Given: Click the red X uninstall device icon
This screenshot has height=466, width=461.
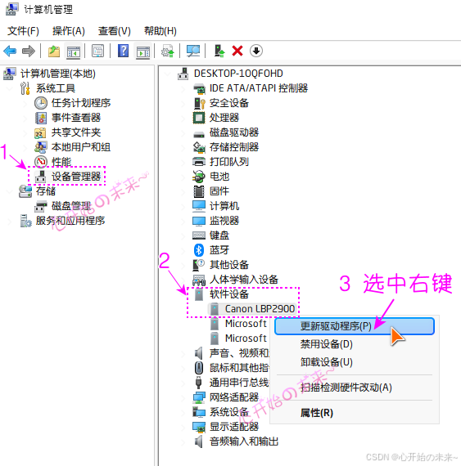Looking at the screenshot, I should tap(237, 51).
